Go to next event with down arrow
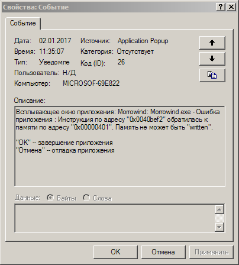 click(212, 59)
